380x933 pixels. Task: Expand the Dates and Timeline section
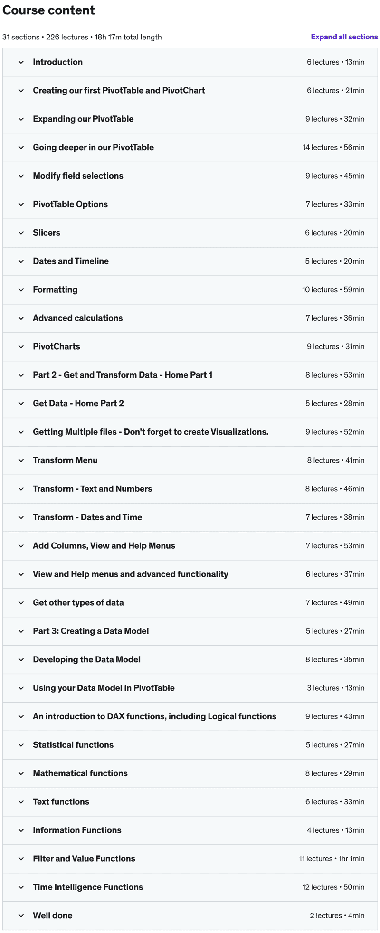190,261
